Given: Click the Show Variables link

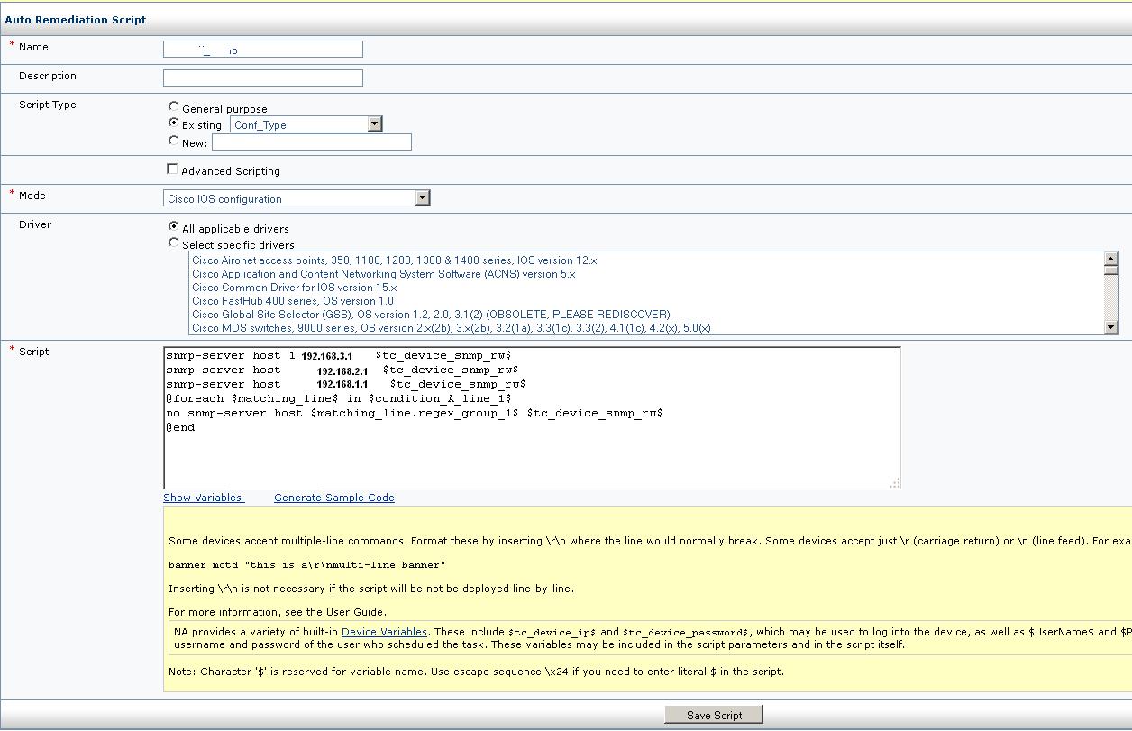Looking at the screenshot, I should tap(203, 498).
